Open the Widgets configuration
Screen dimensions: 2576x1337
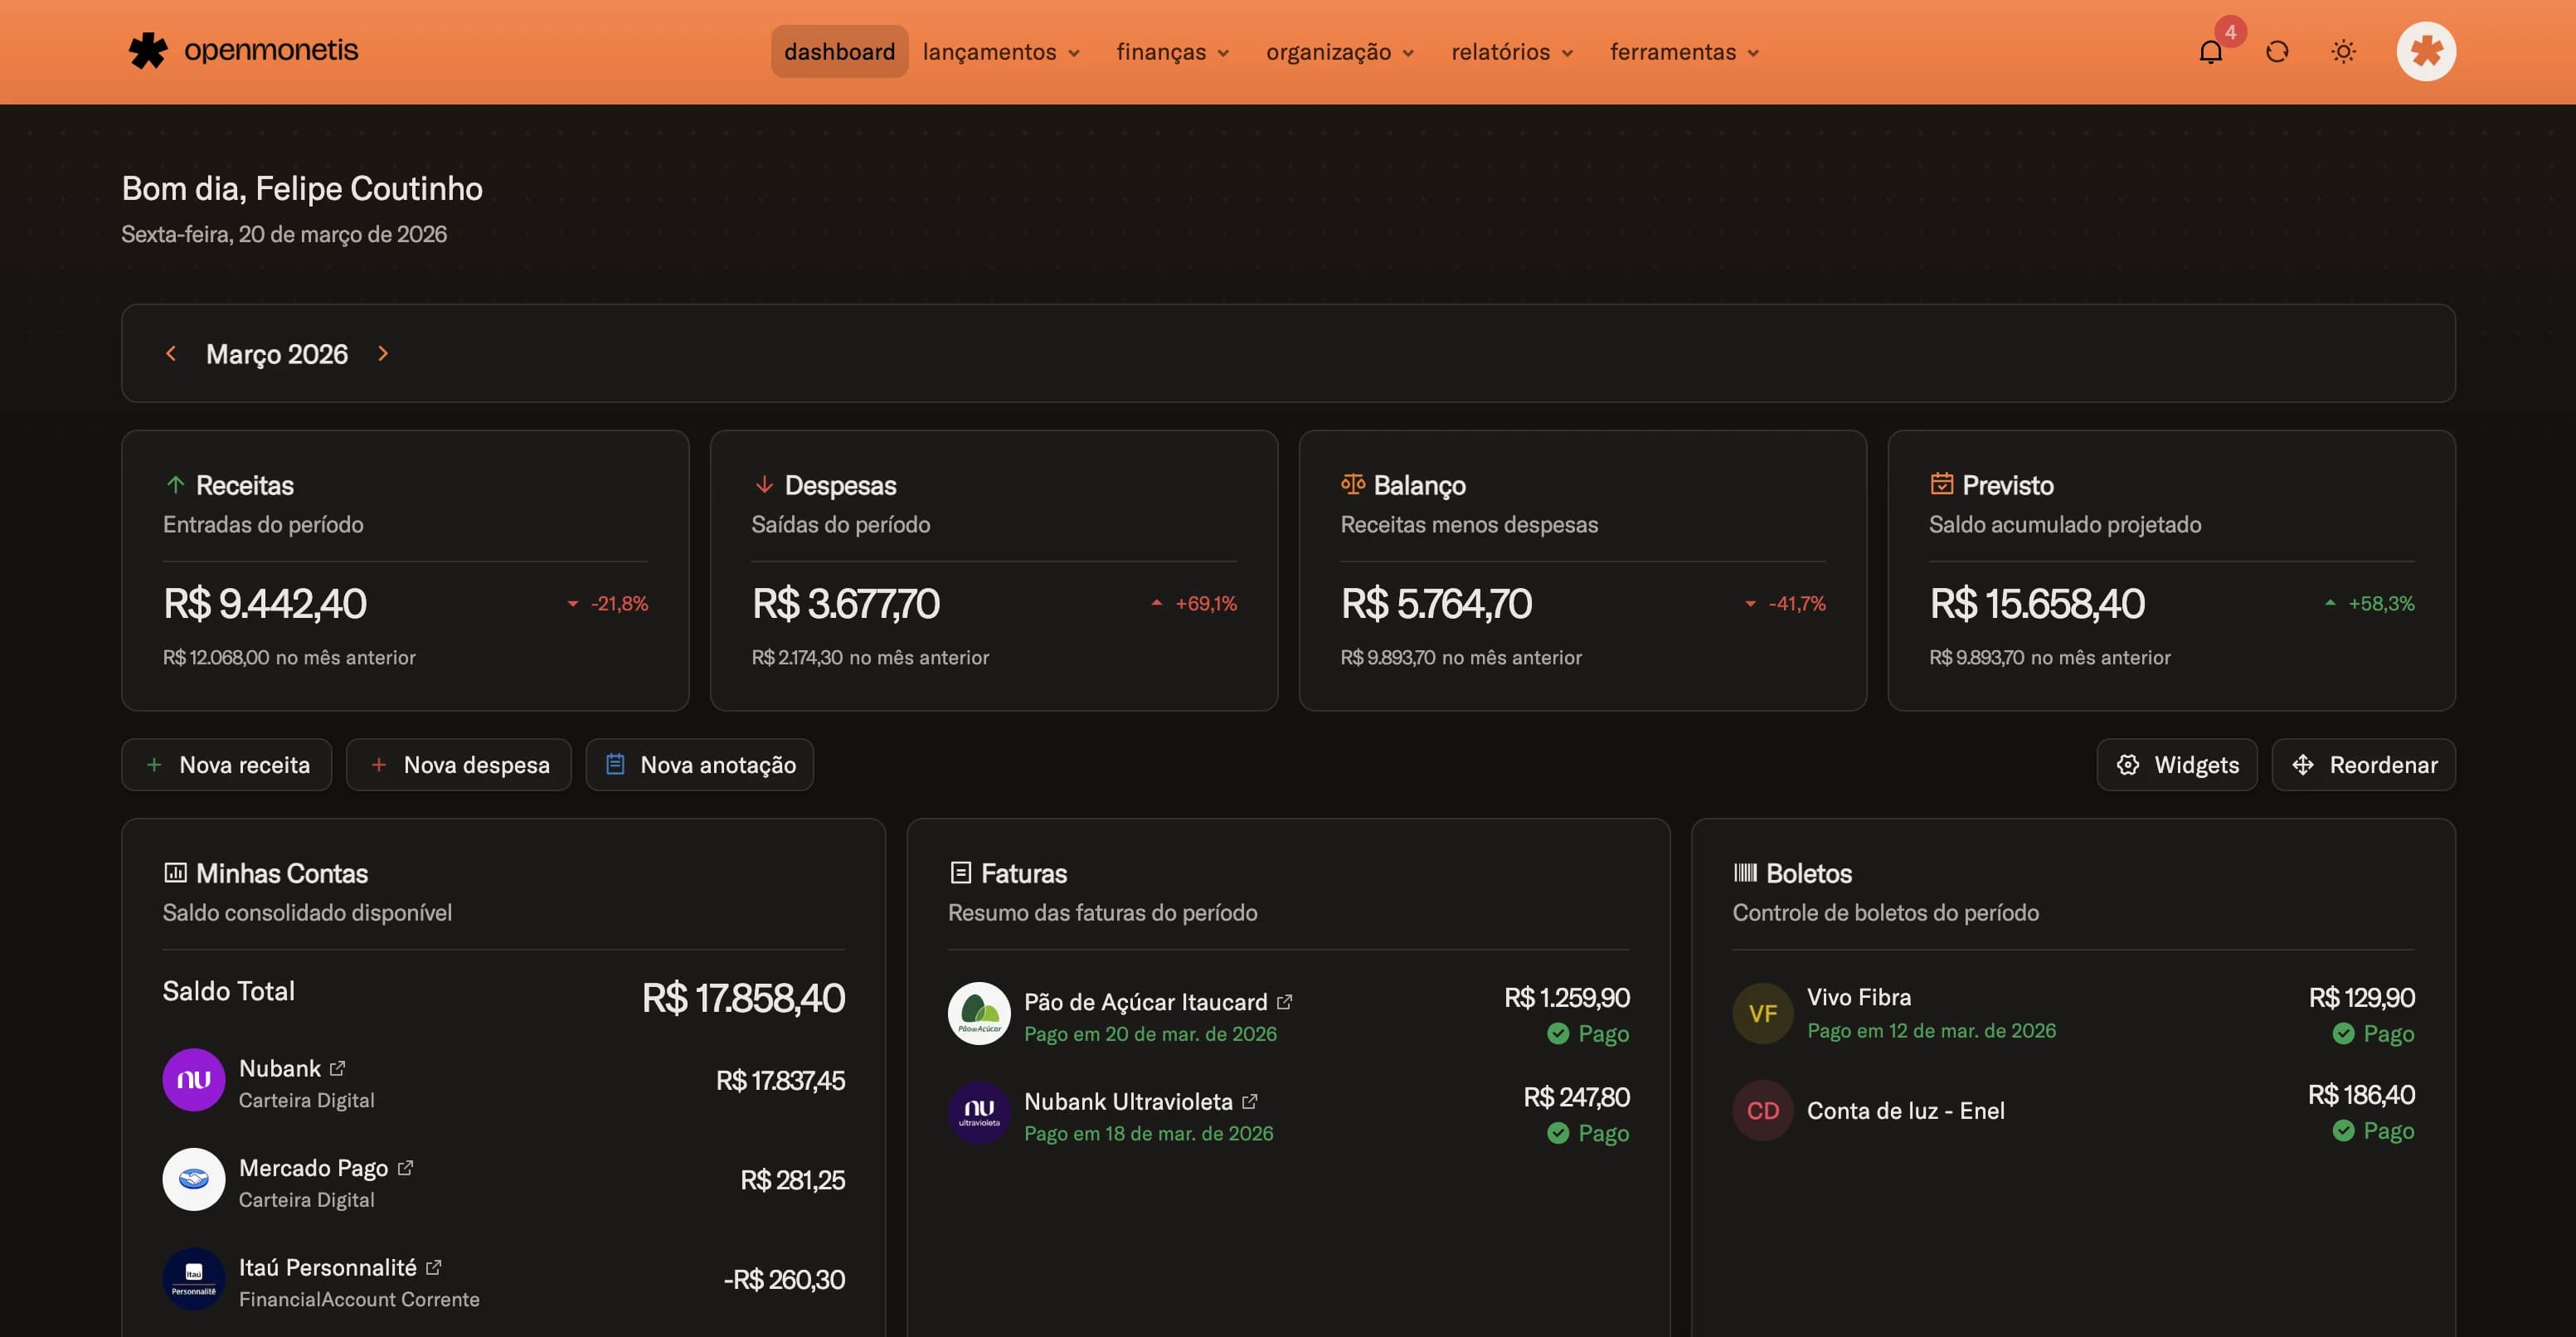(2176, 764)
